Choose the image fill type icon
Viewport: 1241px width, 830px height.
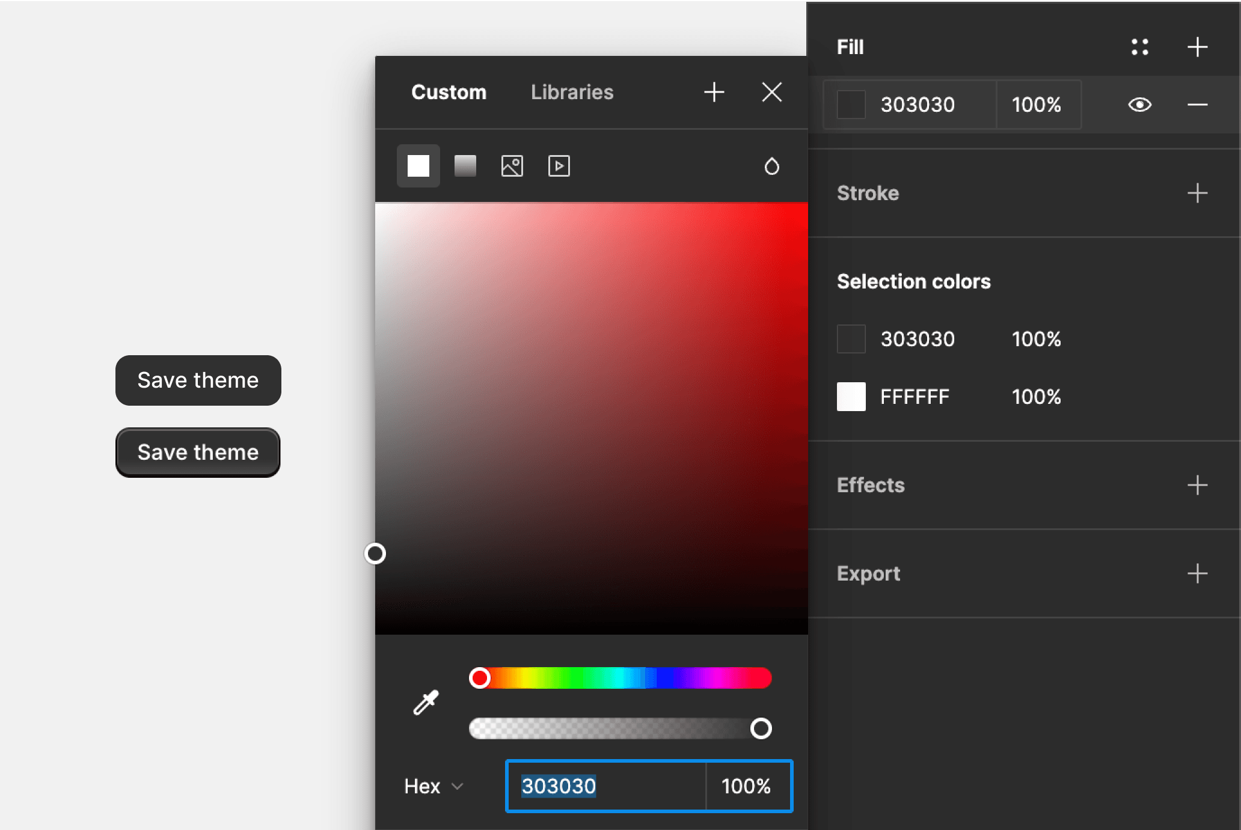[x=512, y=166]
